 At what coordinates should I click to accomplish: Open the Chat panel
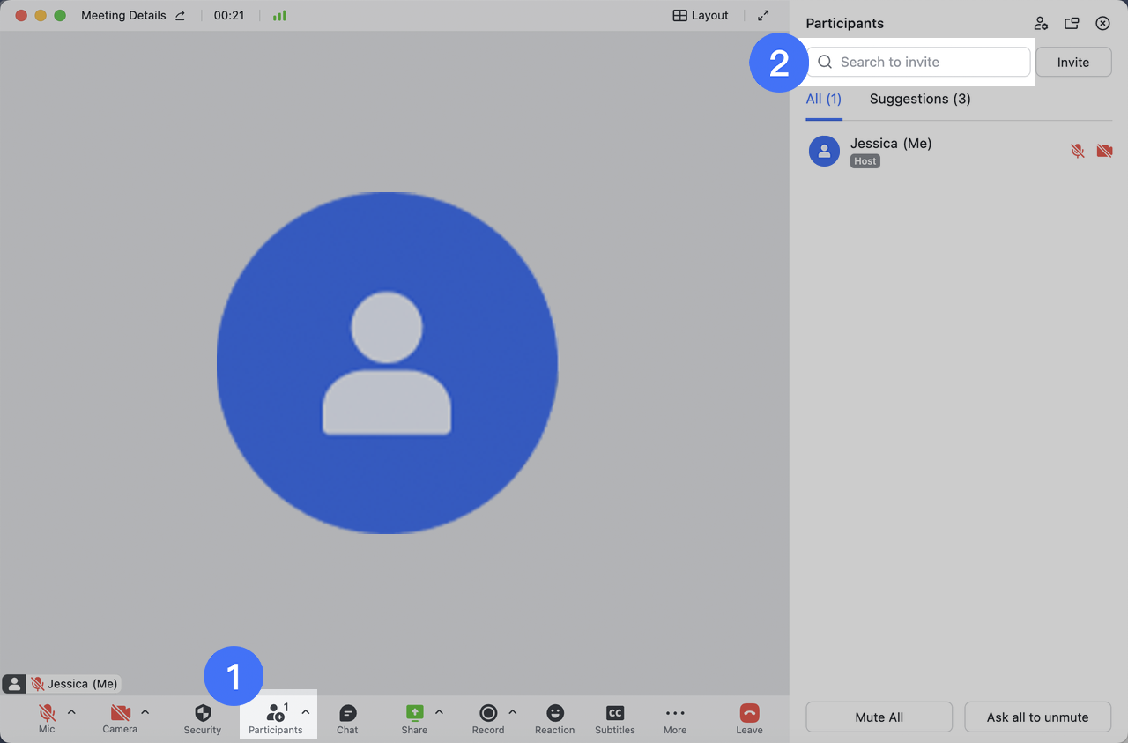click(x=347, y=717)
